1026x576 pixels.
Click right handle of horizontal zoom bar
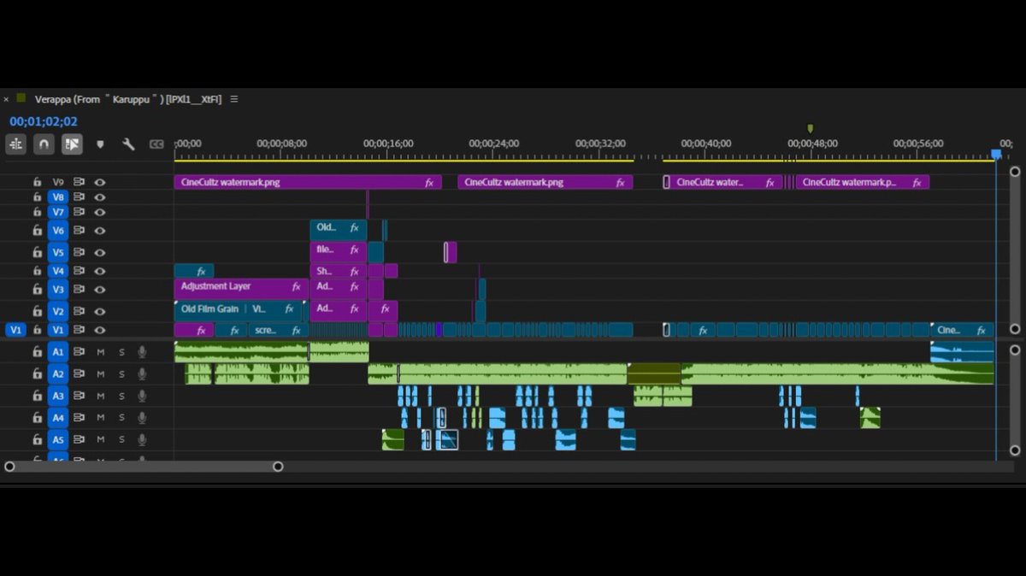[x=278, y=467]
